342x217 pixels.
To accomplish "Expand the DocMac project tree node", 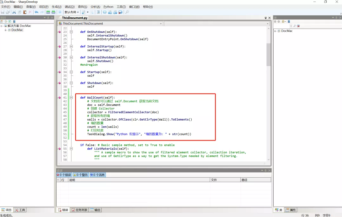I will 5,30.
